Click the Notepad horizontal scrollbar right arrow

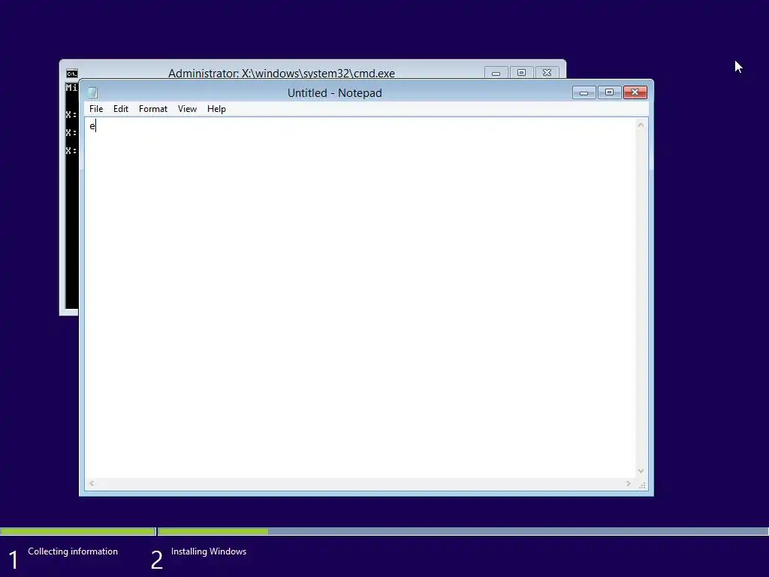629,484
